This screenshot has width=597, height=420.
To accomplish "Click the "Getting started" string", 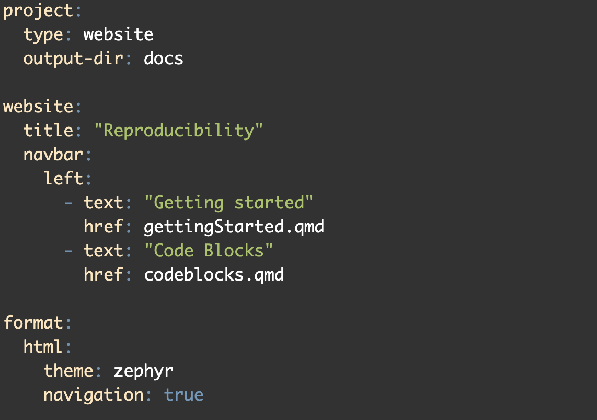I will pyautogui.click(x=228, y=203).
